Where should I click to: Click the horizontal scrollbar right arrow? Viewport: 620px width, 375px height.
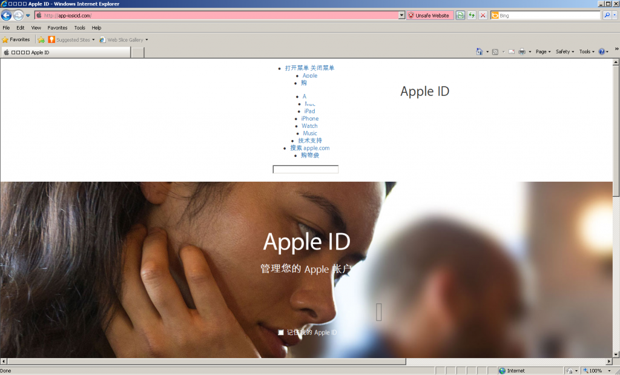(x=609, y=361)
